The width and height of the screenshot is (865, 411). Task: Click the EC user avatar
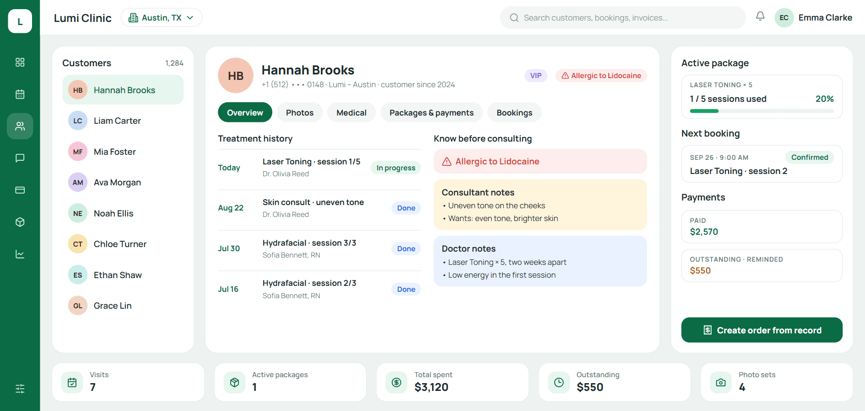click(784, 17)
